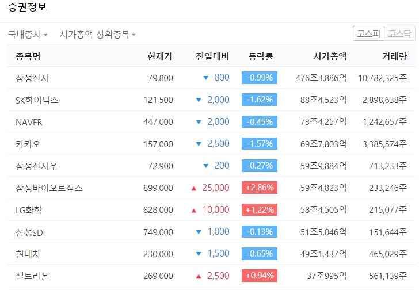Click market cap 88조4,523억
419x290 pixels.
(323, 100)
